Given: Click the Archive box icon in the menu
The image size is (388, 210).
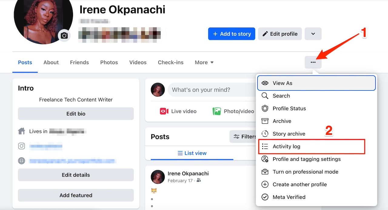Looking at the screenshot, I should [265, 121].
